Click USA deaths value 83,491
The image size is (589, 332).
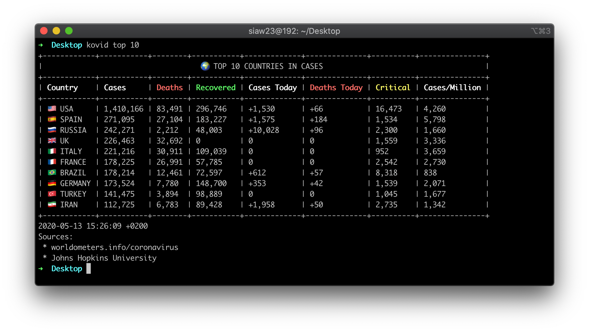tap(170, 109)
